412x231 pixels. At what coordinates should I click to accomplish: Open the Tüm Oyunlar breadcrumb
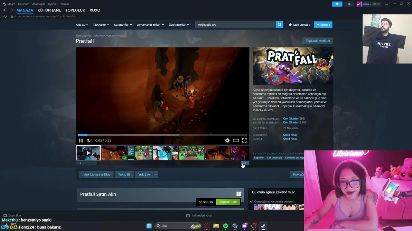point(83,36)
